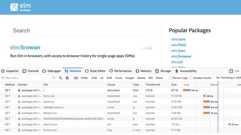The image size is (241, 135).
Task: Filter requests by Fonts
Action: (118, 78)
